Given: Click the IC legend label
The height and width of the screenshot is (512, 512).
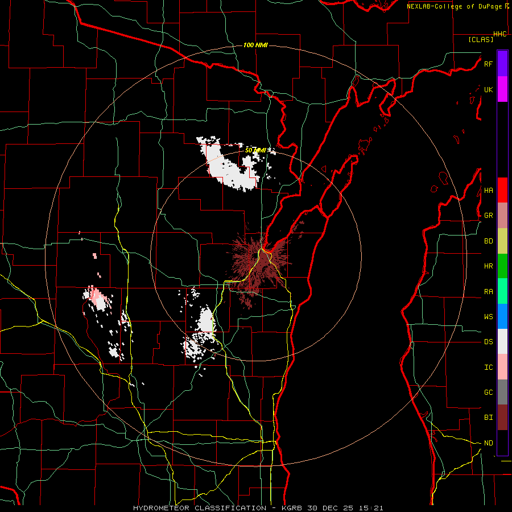Looking at the screenshot, I should (x=488, y=368).
